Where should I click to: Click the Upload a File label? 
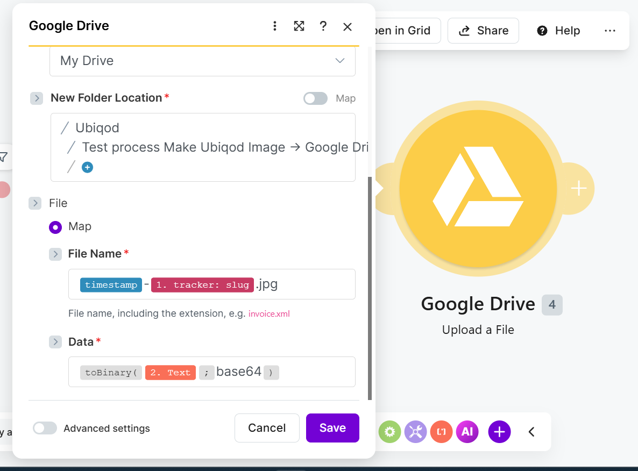478,330
